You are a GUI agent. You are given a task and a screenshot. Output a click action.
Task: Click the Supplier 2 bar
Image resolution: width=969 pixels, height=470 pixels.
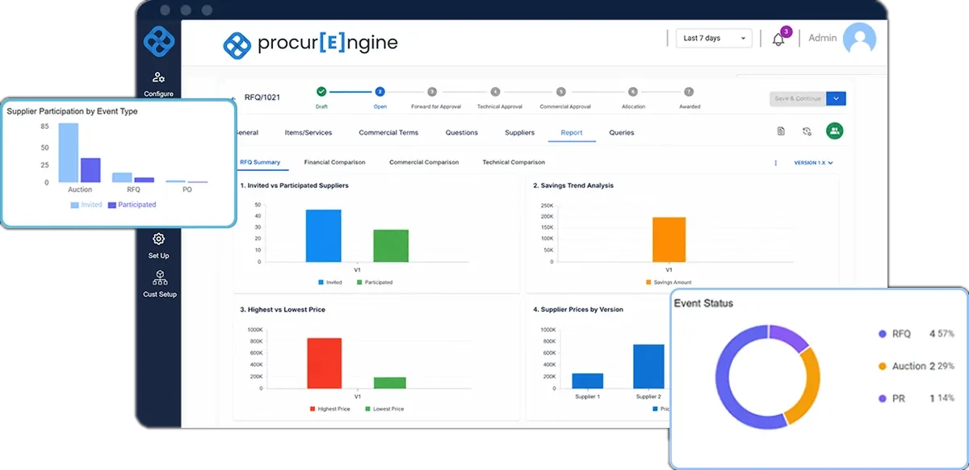pos(648,366)
